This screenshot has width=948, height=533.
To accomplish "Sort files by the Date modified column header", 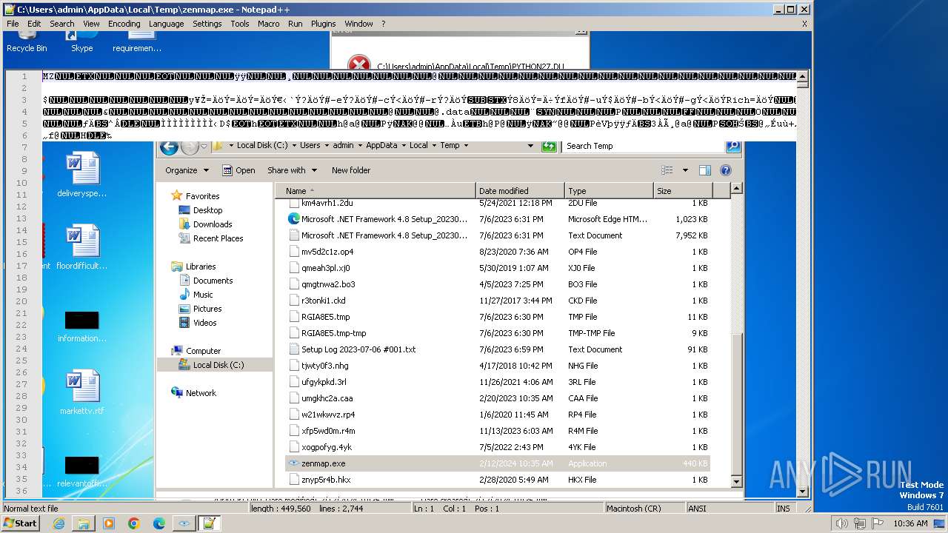I will [x=520, y=191].
